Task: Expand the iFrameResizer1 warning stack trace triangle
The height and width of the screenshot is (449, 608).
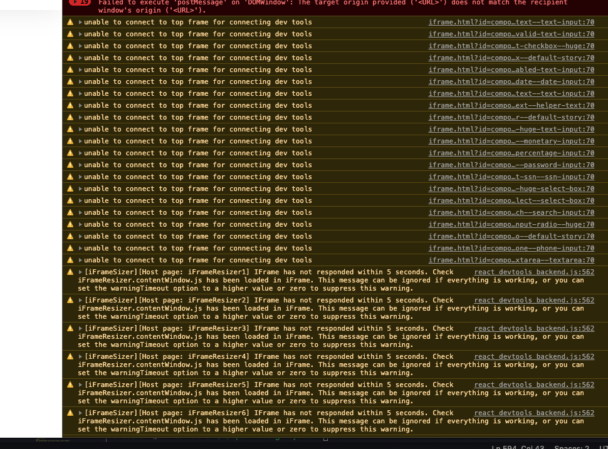Action: [x=80, y=272]
